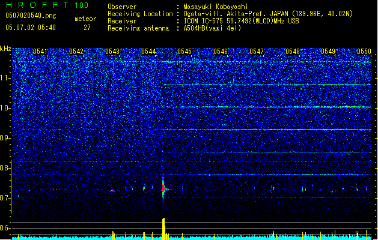
Task: Click the bright red meteor echo in spectrogram
Action: pyautogui.click(x=164, y=188)
